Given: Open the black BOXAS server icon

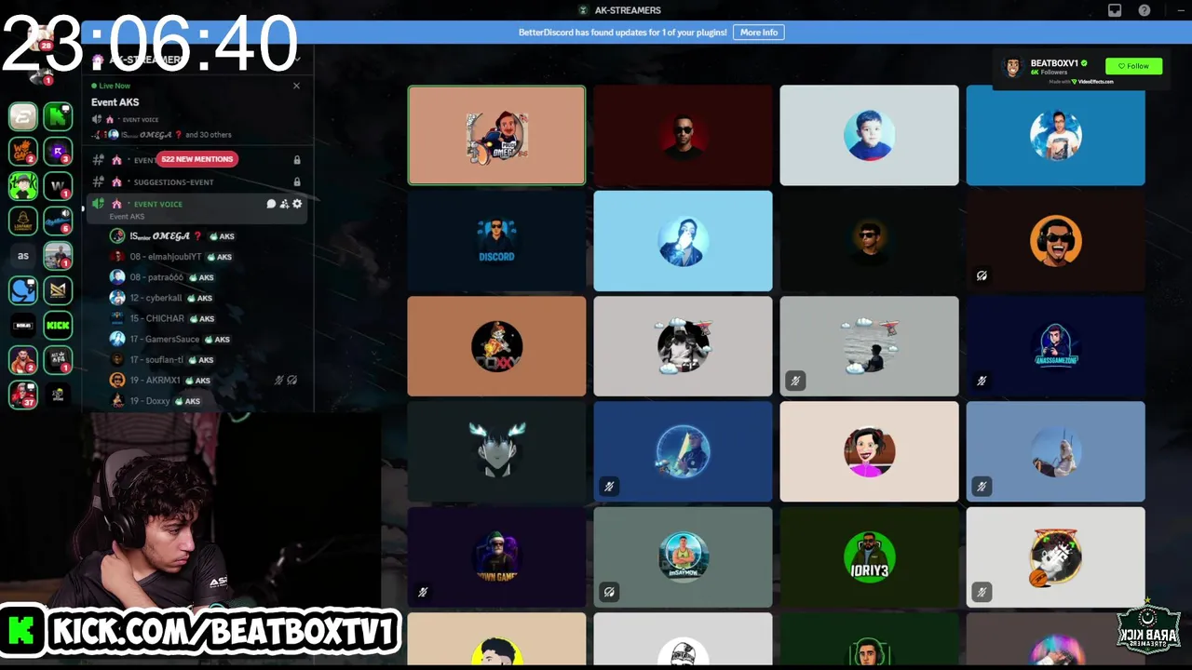Looking at the screenshot, I should coord(23,325).
